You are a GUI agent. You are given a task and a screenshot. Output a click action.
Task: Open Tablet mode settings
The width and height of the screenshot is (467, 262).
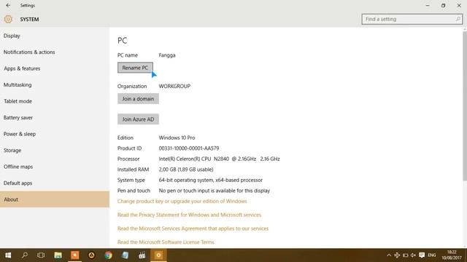click(55, 101)
